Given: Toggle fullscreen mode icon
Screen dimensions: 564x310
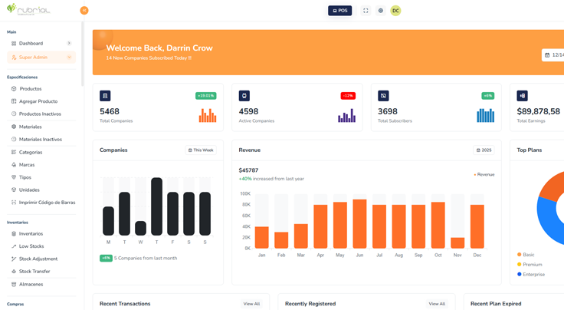Looking at the screenshot, I should (366, 11).
